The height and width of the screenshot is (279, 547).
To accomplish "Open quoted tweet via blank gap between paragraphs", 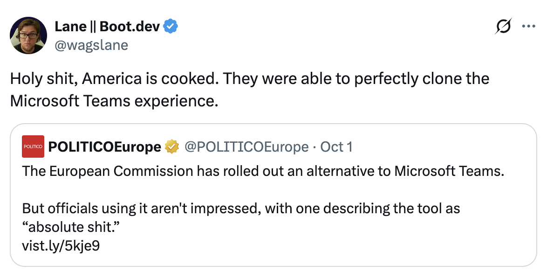I will click(x=263, y=190).
